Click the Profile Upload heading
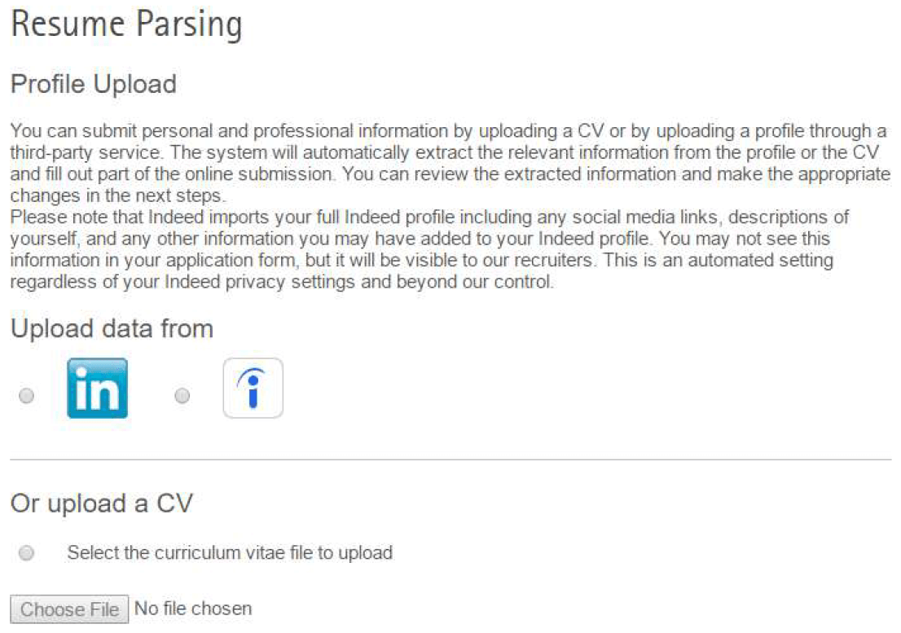 click(x=93, y=84)
